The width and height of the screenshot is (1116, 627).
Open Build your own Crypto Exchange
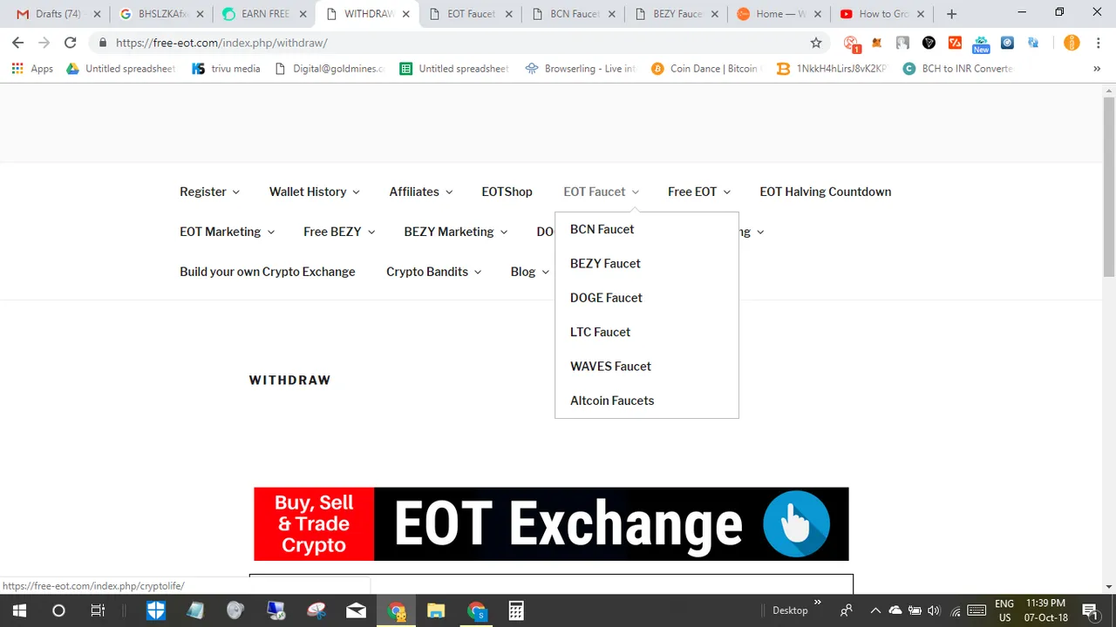267,272
